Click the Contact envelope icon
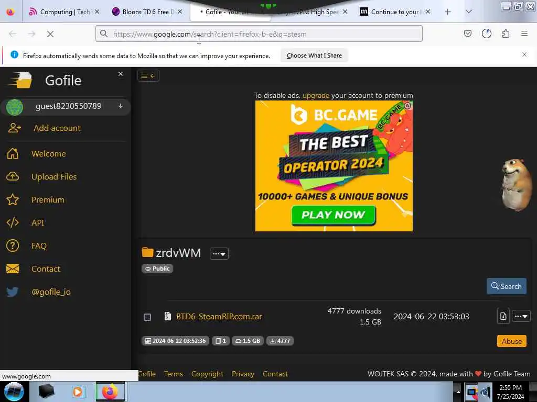The width and height of the screenshot is (537, 402). tap(13, 269)
